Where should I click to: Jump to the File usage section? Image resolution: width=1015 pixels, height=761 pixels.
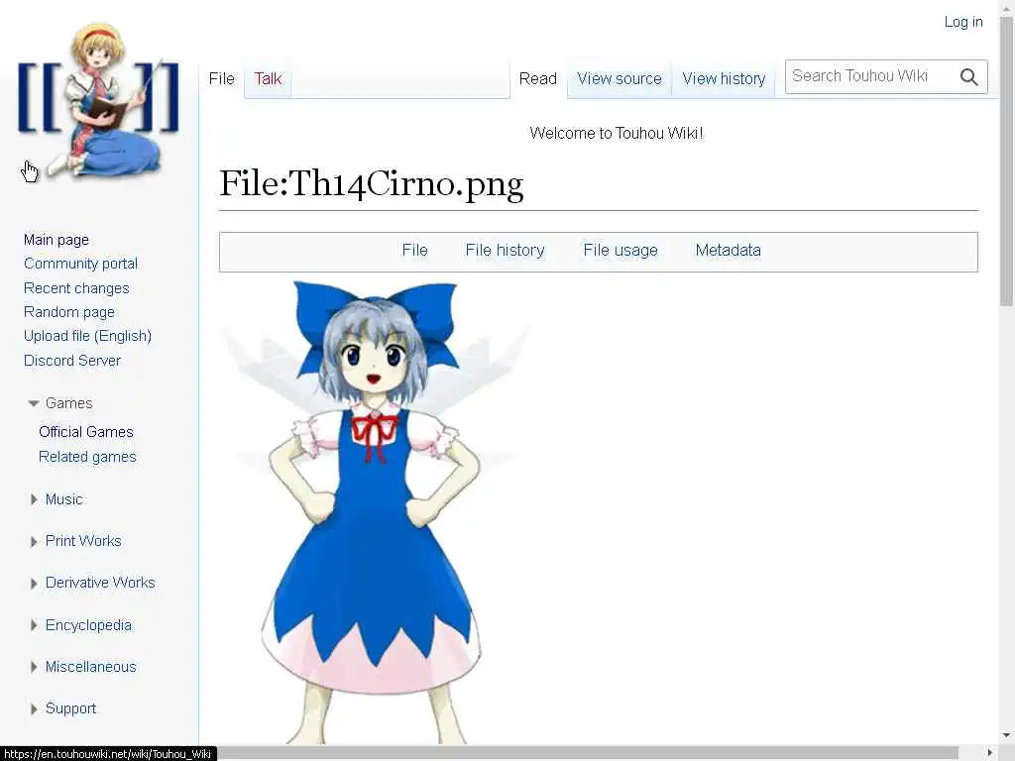[x=620, y=251]
